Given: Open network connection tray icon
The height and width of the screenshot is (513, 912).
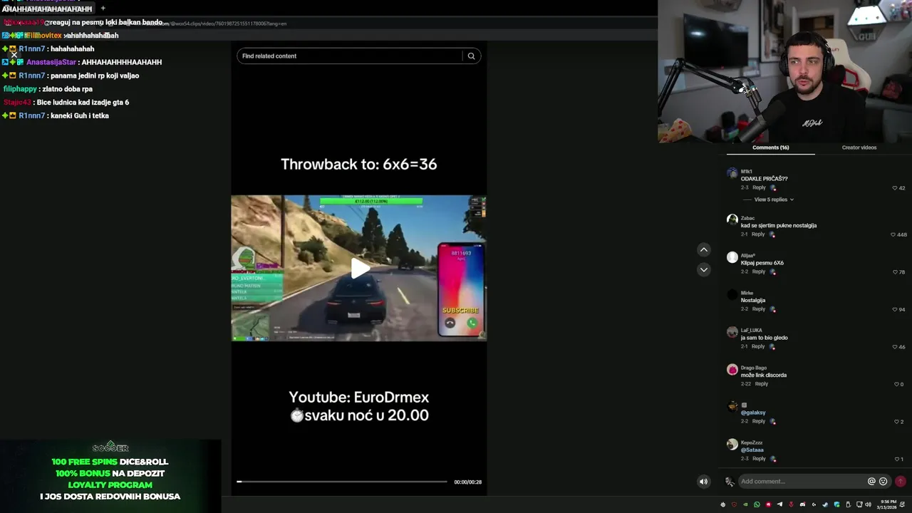Looking at the screenshot, I should 859,504.
